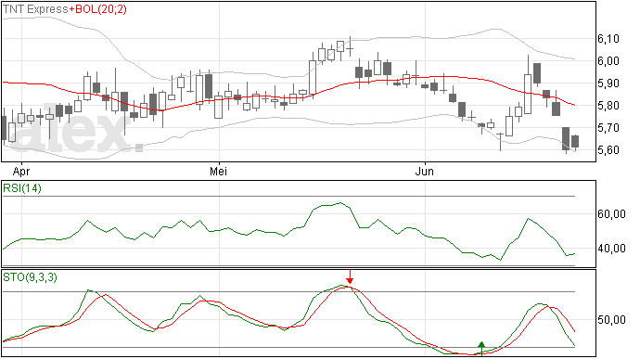Click the 6,10 price level label
Viewport: 640px width, 359px height.
pos(608,39)
